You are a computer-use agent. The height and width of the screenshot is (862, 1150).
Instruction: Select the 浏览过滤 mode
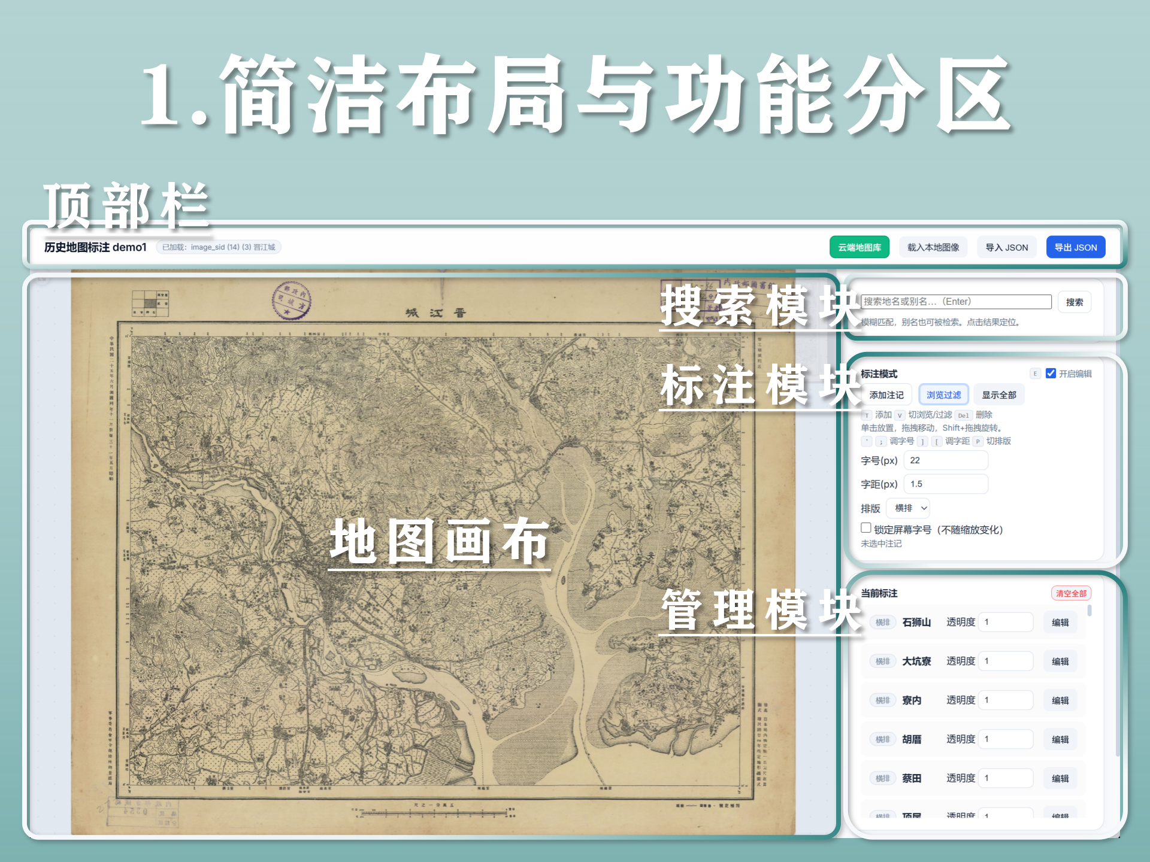point(943,395)
